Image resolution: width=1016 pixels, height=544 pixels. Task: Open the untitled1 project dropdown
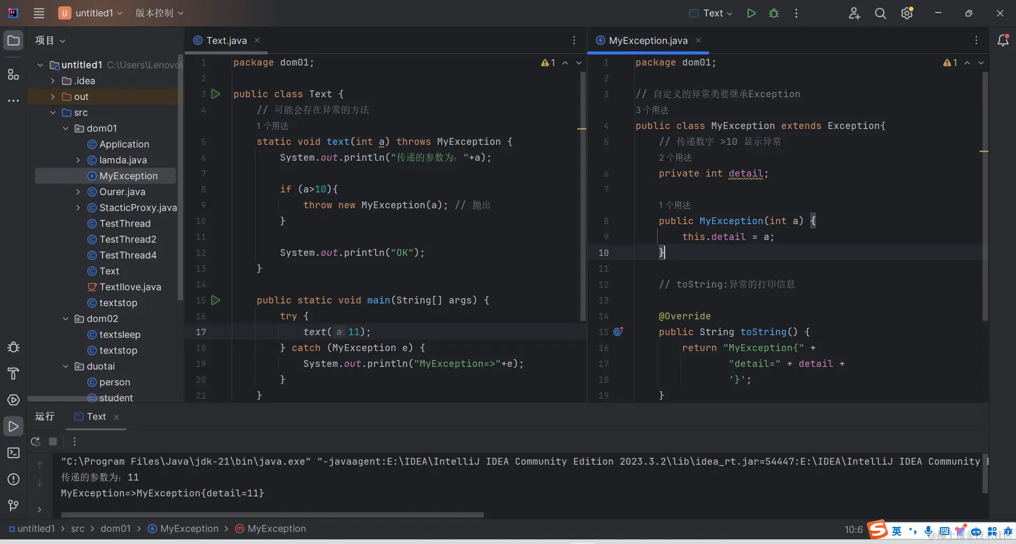91,13
